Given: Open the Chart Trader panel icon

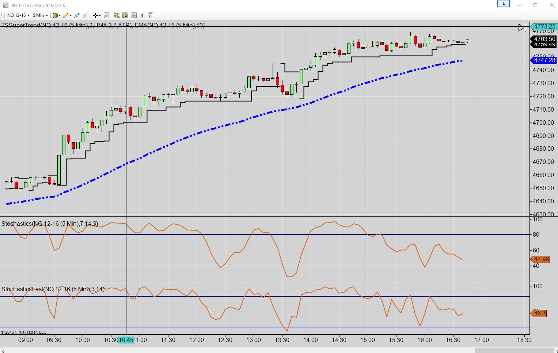Looking at the screenshot, I should [117, 15].
